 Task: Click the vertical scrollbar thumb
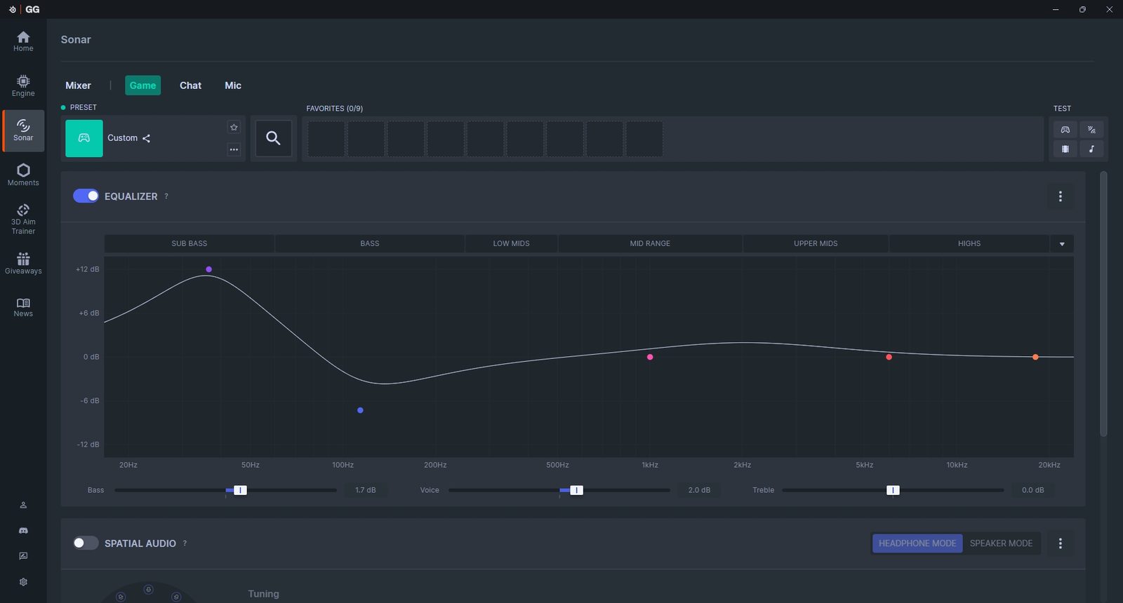coord(1103,304)
